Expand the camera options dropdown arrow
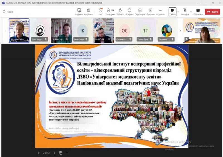Viewport: 223px width, 157px height. [x=178, y=12]
